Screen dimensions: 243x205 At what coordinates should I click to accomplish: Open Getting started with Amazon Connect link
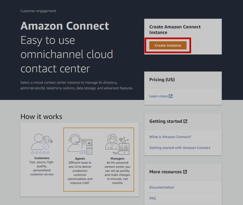click(180, 148)
